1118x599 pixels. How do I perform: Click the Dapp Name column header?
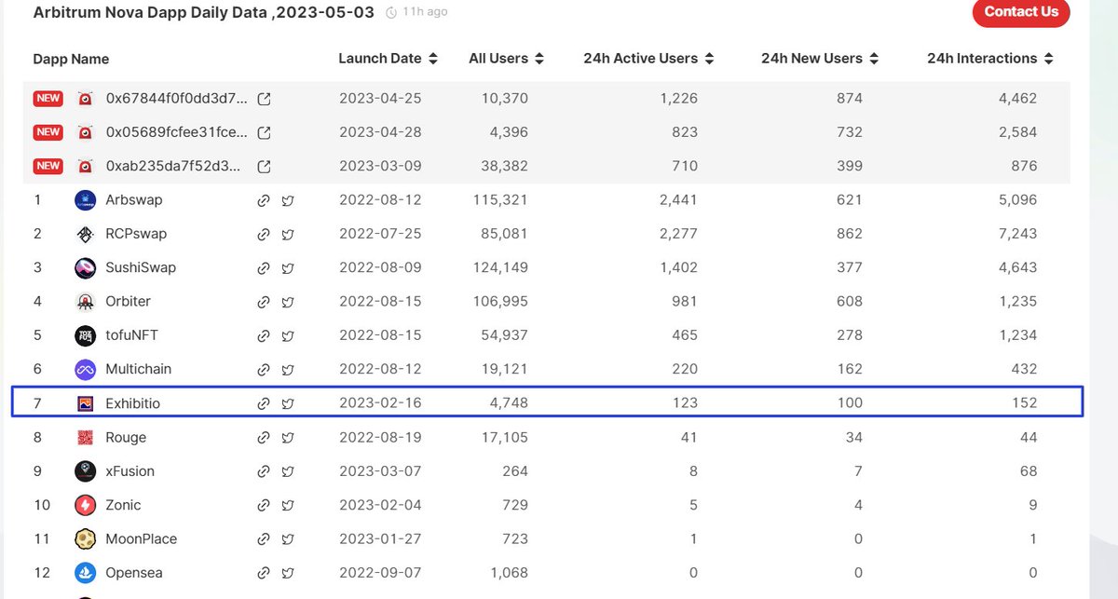point(71,59)
